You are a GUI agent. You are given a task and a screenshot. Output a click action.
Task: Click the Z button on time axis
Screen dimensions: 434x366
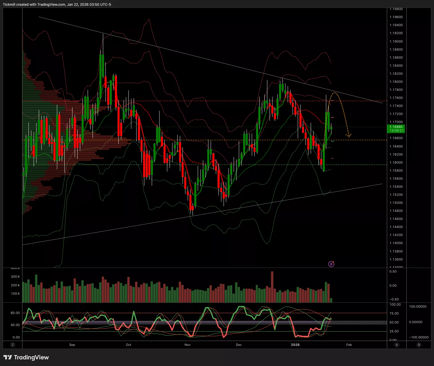(13, 345)
